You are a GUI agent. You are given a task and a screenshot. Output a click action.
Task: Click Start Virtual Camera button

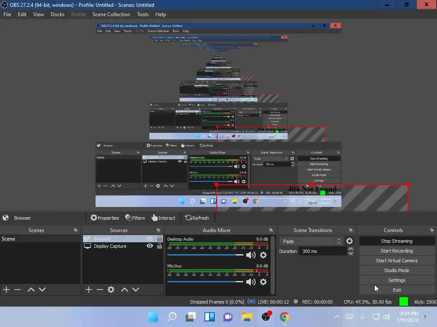(x=396, y=261)
